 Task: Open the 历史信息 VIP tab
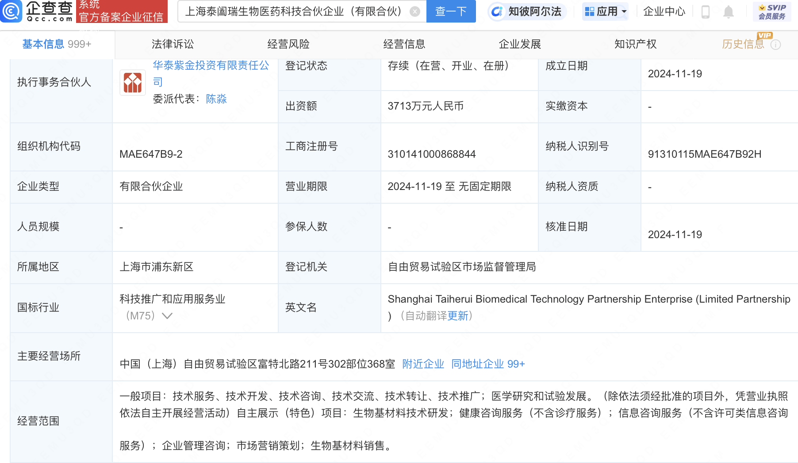[x=743, y=44]
